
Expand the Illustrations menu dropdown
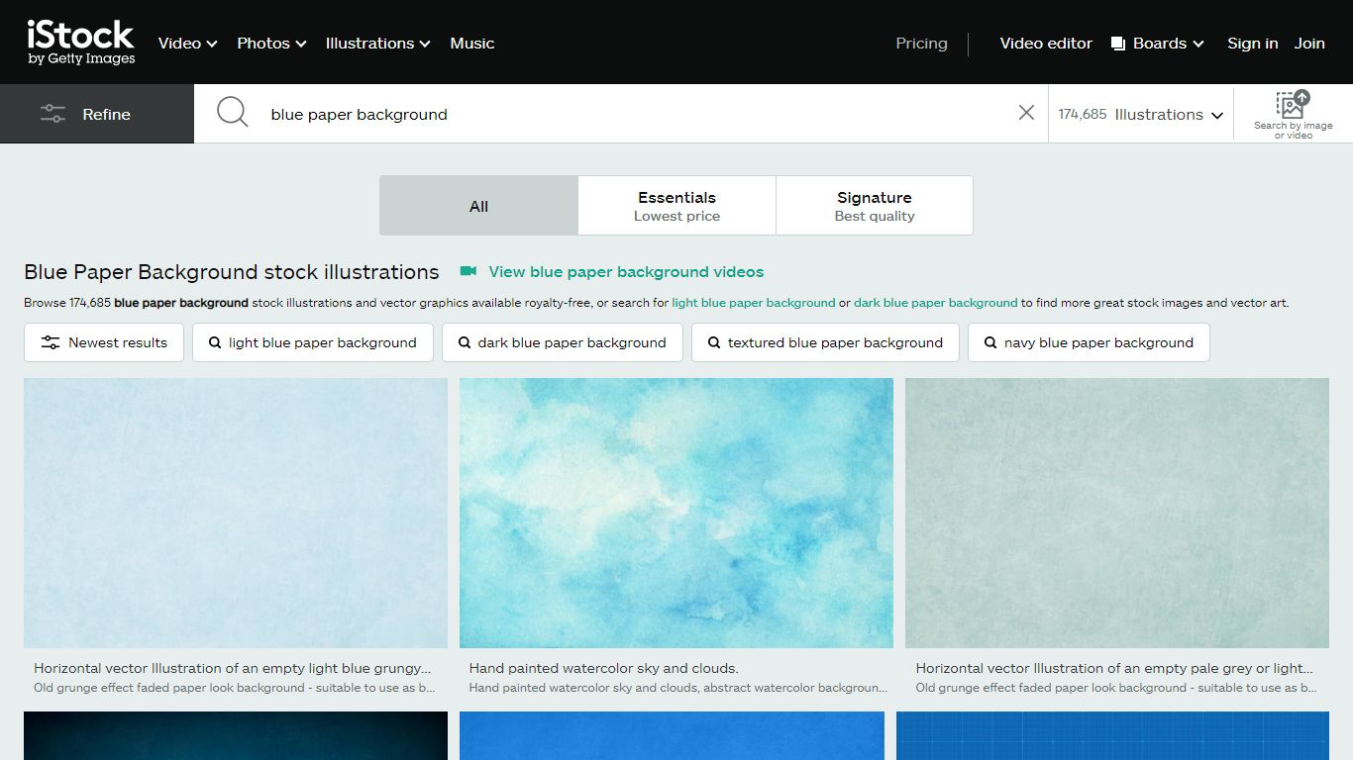378,44
